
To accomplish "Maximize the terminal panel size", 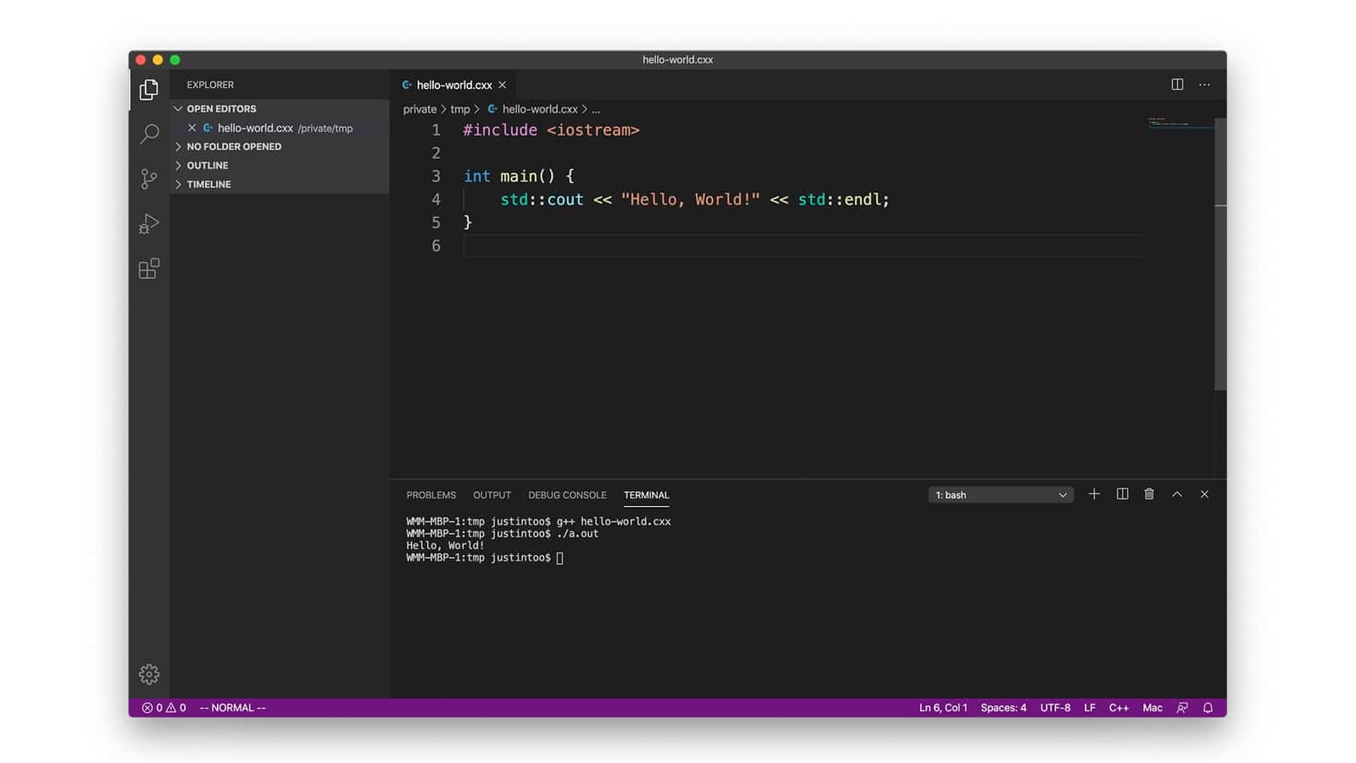I will point(1177,494).
